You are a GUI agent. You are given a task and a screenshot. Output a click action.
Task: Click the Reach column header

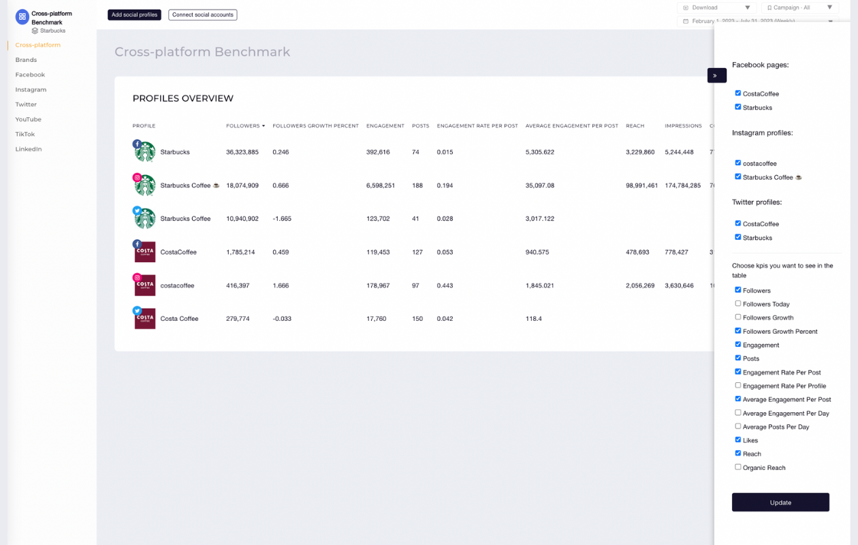point(635,126)
